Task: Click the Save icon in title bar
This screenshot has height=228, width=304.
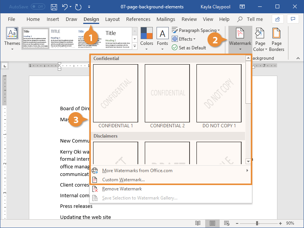Action: pos(54,7)
